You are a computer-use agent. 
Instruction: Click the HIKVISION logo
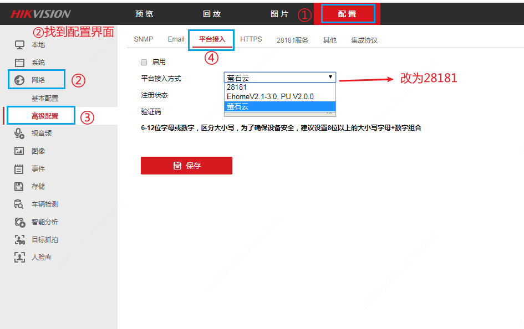(40, 14)
